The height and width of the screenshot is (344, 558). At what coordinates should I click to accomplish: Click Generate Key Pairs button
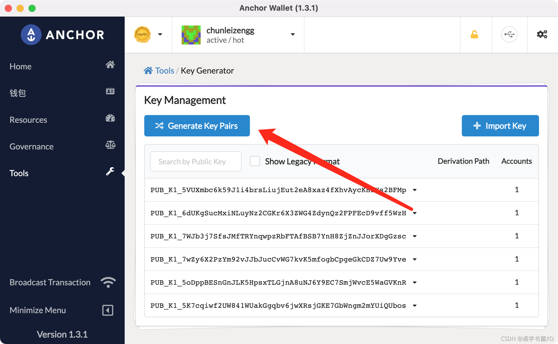click(197, 126)
